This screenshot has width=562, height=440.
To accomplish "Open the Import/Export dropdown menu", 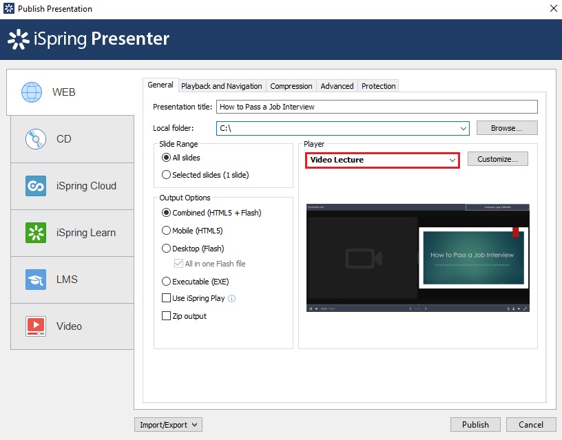I will tap(168, 425).
